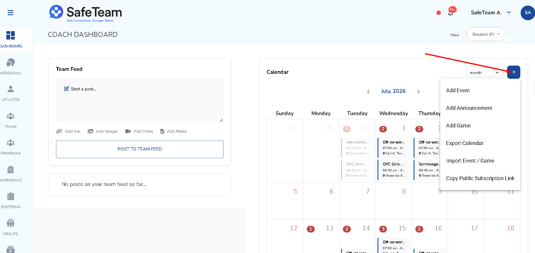Click the Add link icon option

tap(68, 131)
